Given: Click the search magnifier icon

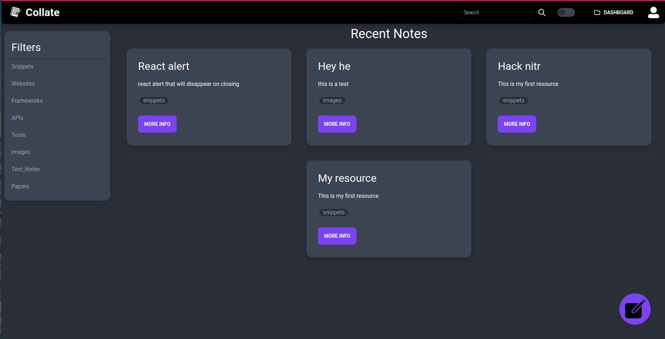Looking at the screenshot, I should click(x=542, y=12).
